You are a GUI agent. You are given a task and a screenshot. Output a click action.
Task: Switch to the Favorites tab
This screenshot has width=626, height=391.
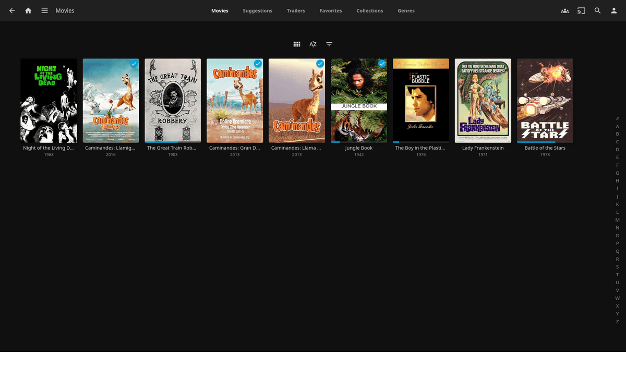click(331, 10)
